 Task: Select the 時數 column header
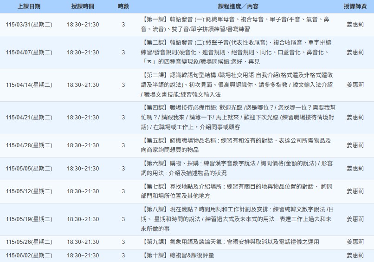pos(123,7)
